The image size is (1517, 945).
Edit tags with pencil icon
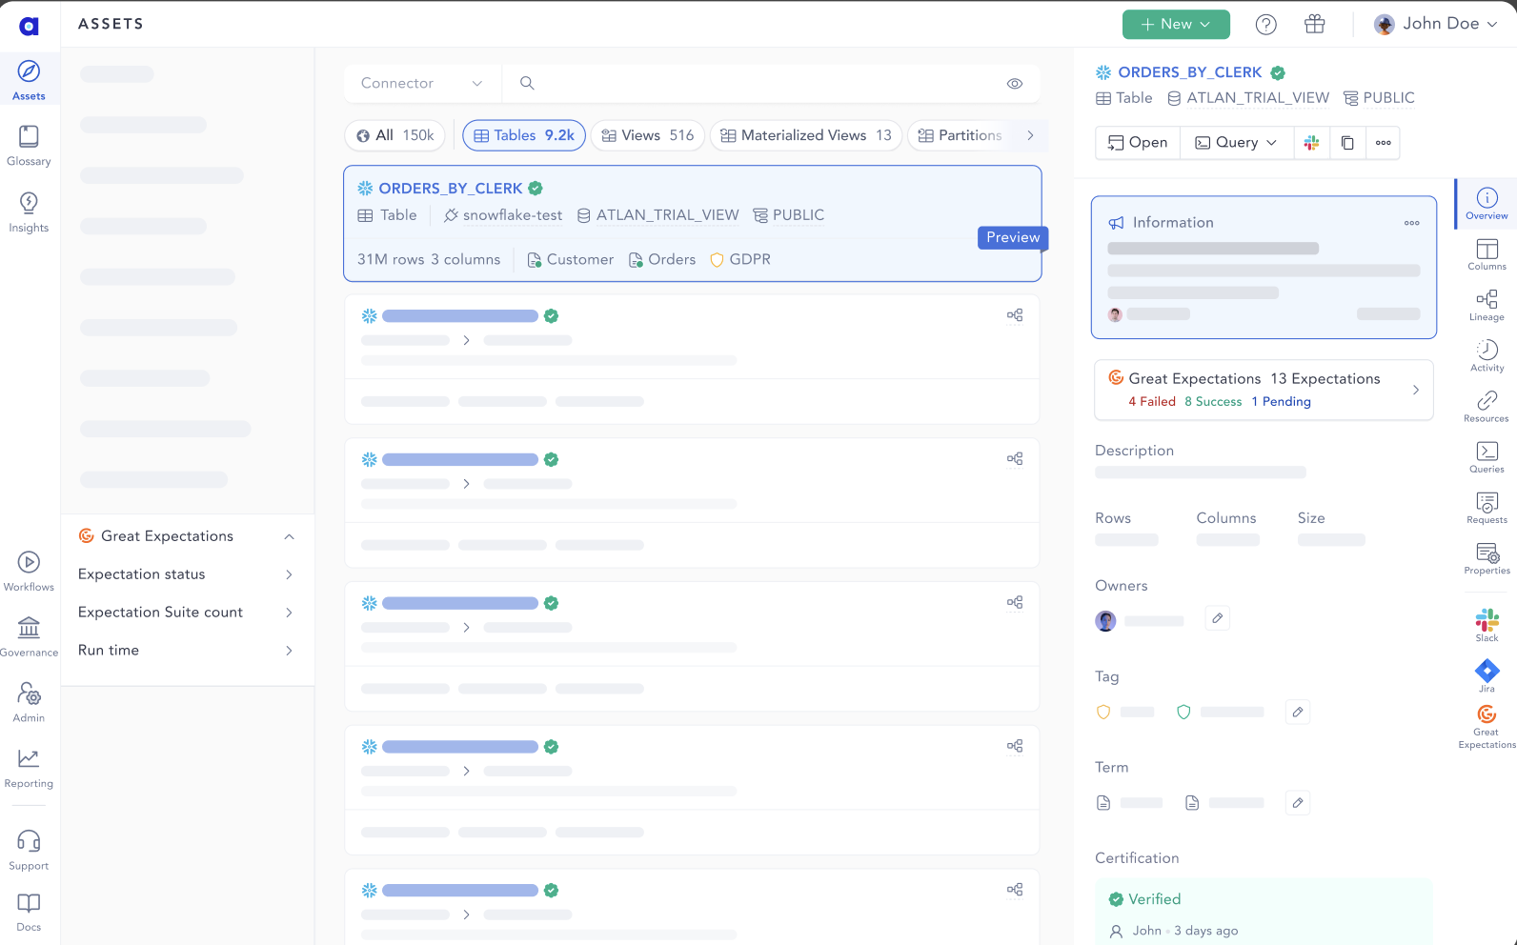(1297, 712)
